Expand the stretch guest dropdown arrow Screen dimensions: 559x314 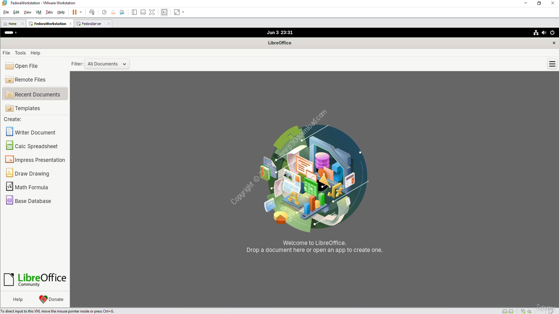pyautogui.click(x=183, y=12)
